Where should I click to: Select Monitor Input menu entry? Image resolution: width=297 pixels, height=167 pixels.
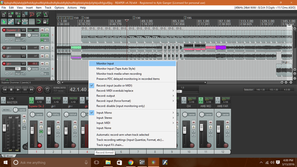coord(132,64)
